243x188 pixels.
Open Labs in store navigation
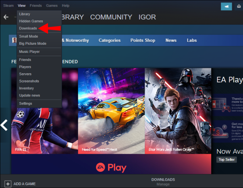point(192,40)
